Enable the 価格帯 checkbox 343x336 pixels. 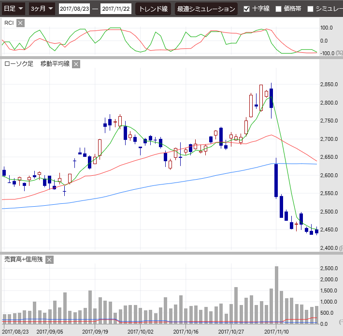pos(278,9)
